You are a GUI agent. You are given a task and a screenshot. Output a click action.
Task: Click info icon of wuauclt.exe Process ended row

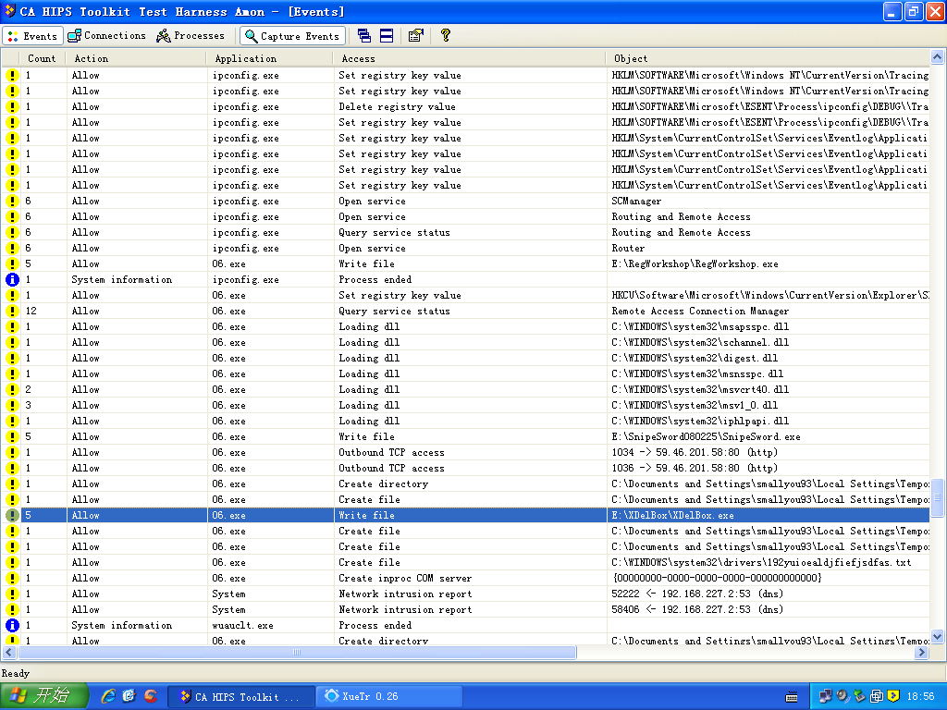12,626
